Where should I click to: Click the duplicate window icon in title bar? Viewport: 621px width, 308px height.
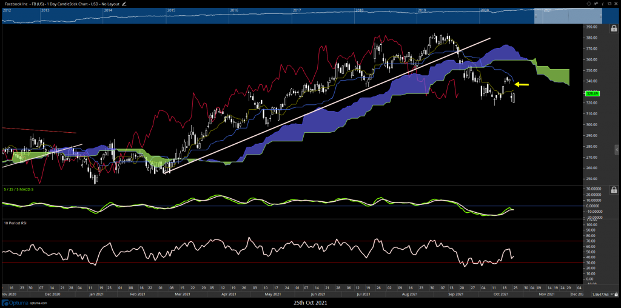click(x=609, y=4)
